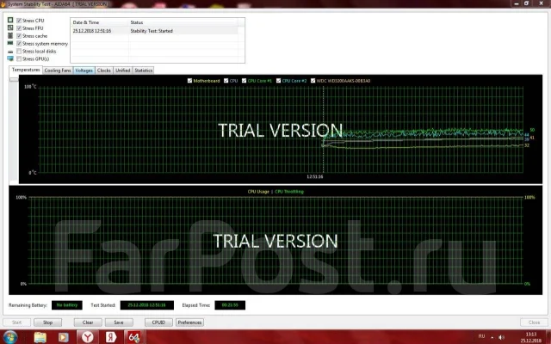Click the cache icon beside Stress cache
This screenshot has width=551, height=344.
pyautogui.click(x=10, y=35)
